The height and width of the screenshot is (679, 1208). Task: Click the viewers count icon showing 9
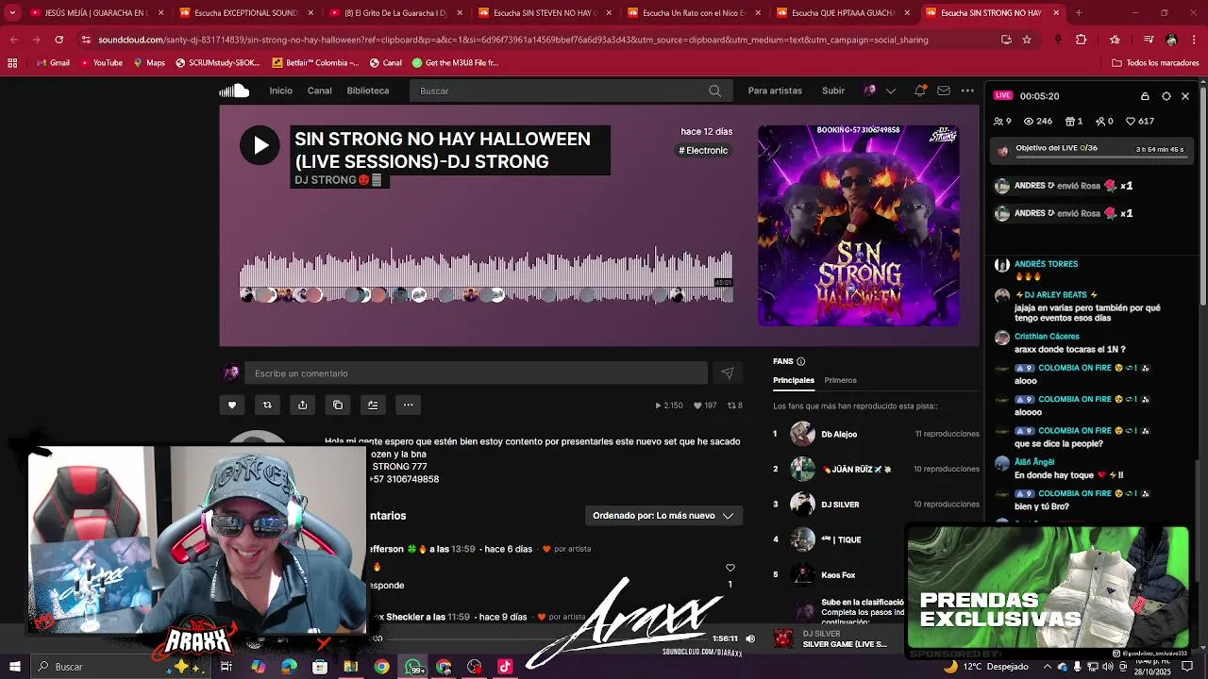tap(1002, 121)
